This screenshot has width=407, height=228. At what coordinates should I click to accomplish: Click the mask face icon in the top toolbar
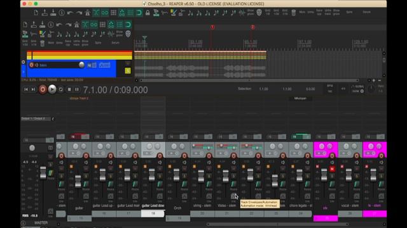[x=259, y=12]
